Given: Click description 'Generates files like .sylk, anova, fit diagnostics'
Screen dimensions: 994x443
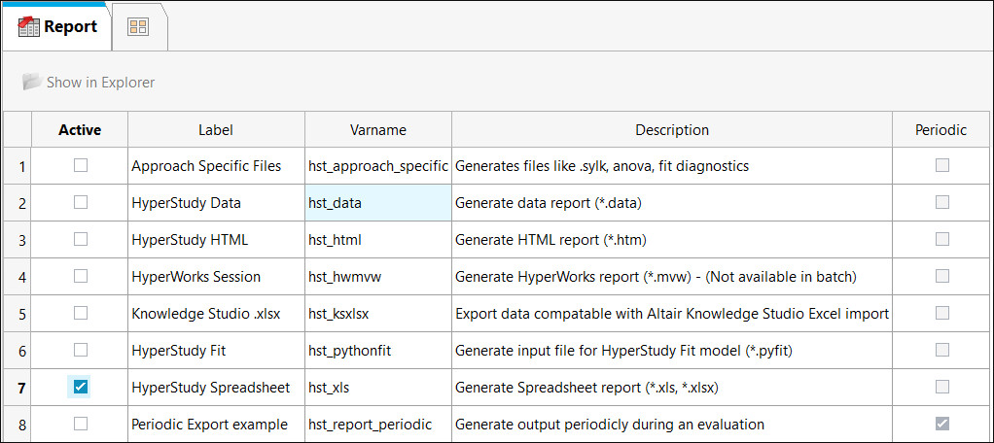Looking at the screenshot, I should pos(672,166).
